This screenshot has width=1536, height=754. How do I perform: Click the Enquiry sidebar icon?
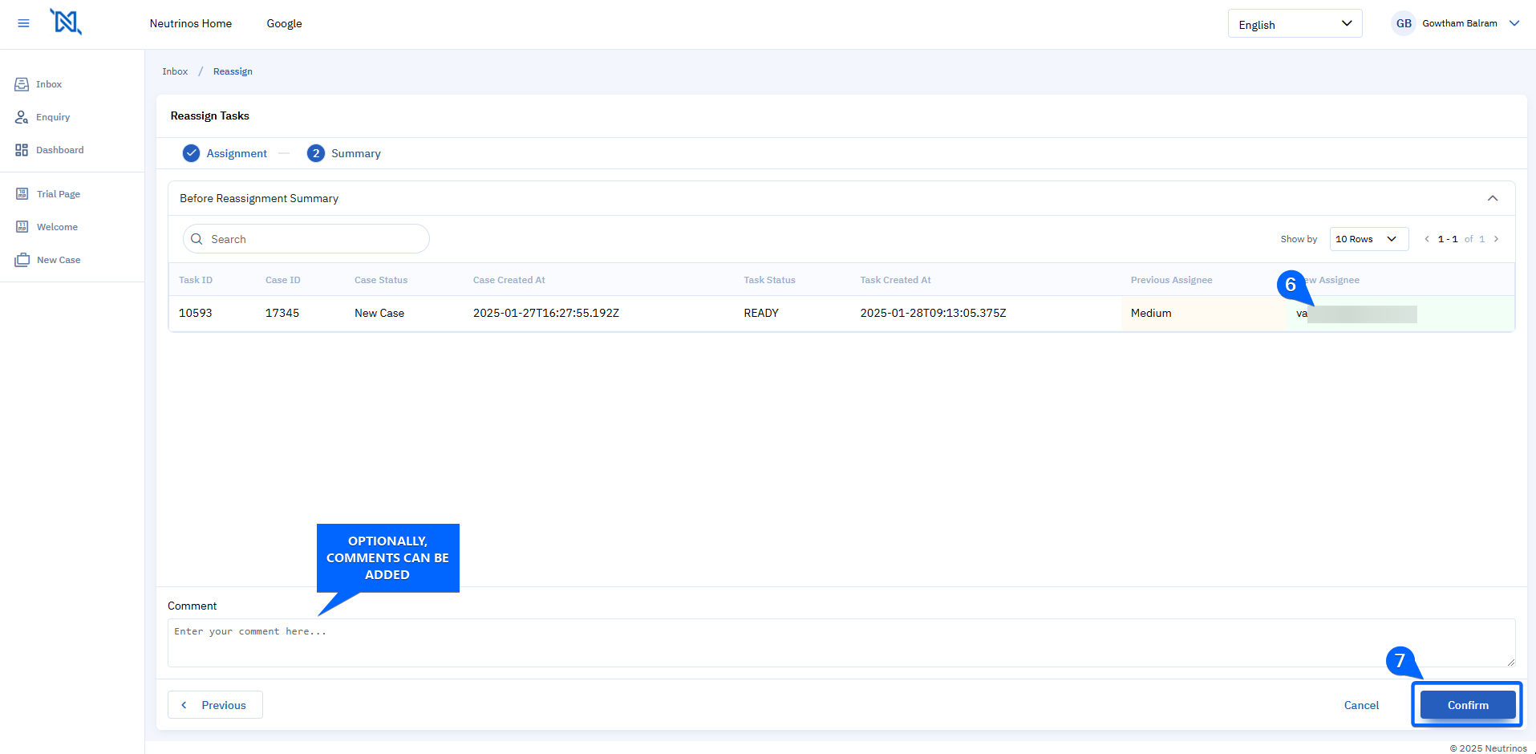pyautogui.click(x=22, y=117)
